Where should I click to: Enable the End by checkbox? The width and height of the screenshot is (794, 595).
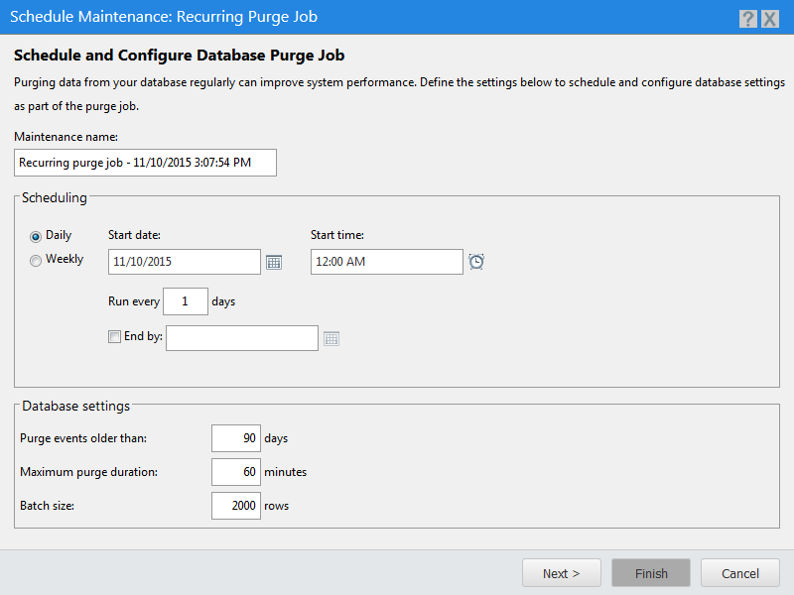tap(114, 337)
